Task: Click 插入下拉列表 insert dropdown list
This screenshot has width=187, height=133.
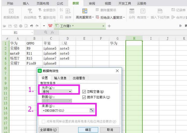Action: tap(160, 14)
